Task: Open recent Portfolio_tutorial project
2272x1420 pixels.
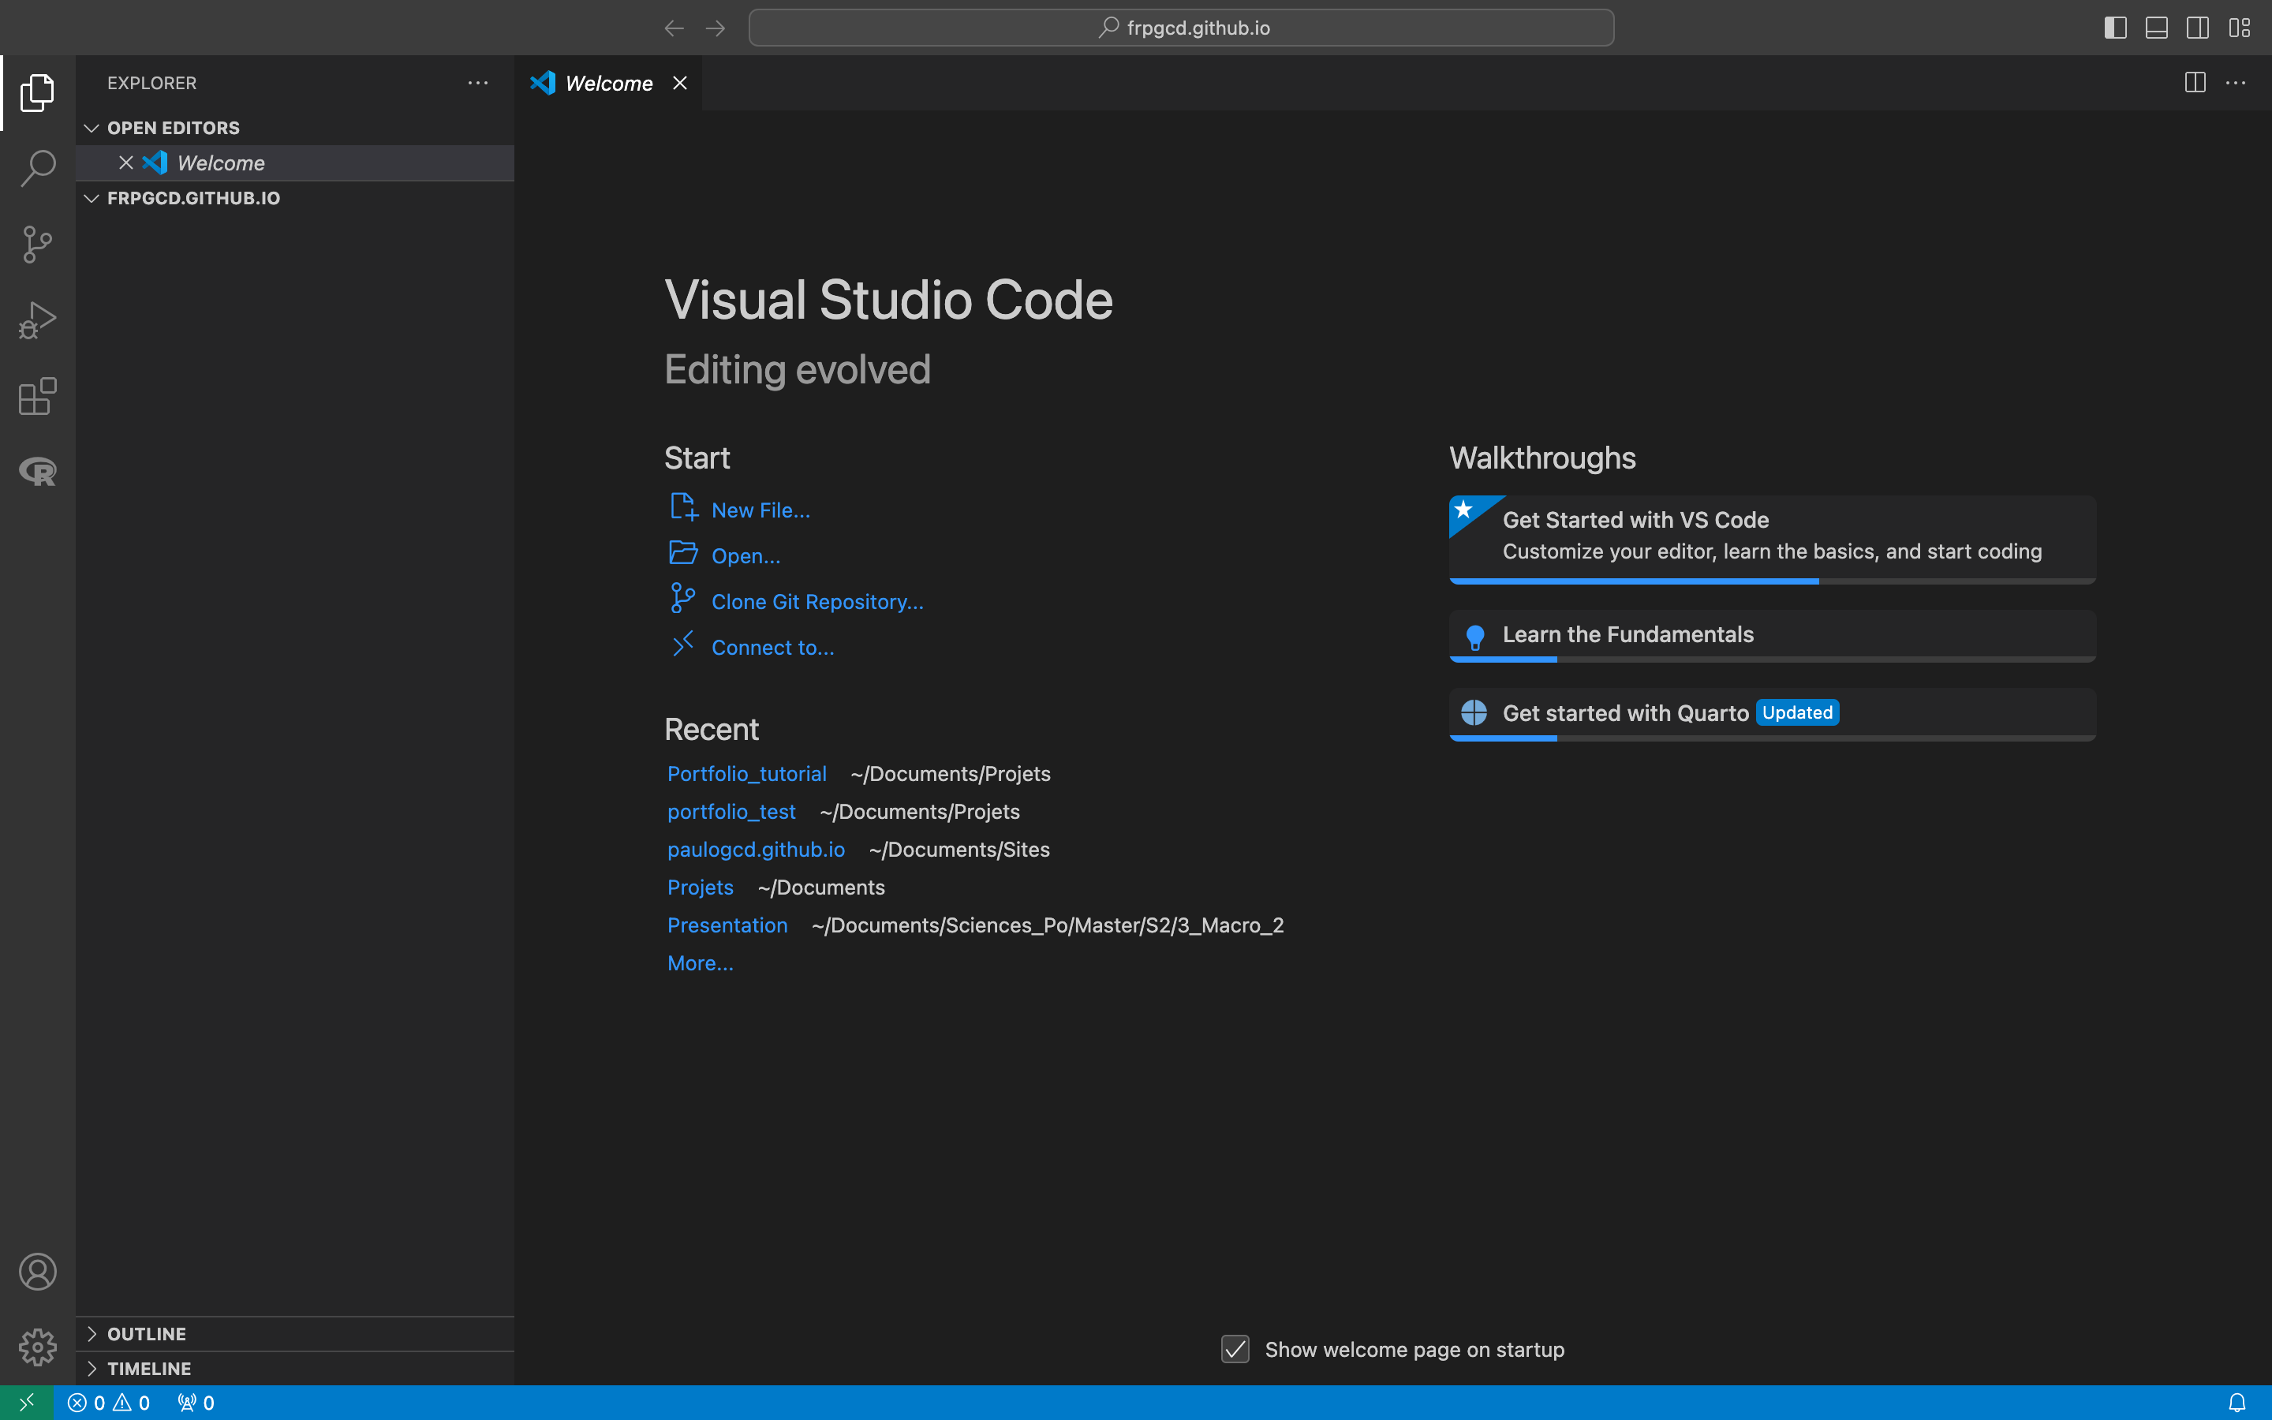Action: [x=746, y=774]
